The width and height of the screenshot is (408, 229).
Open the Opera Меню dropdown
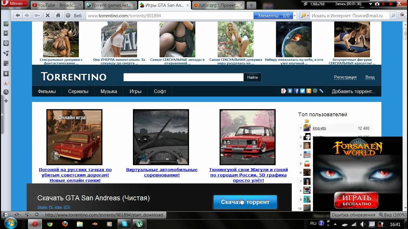pos(15,4)
